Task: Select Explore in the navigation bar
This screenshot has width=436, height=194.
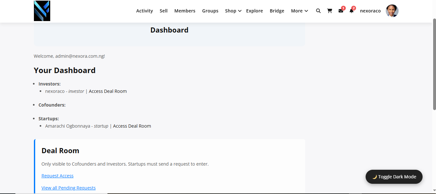Action: [254, 11]
